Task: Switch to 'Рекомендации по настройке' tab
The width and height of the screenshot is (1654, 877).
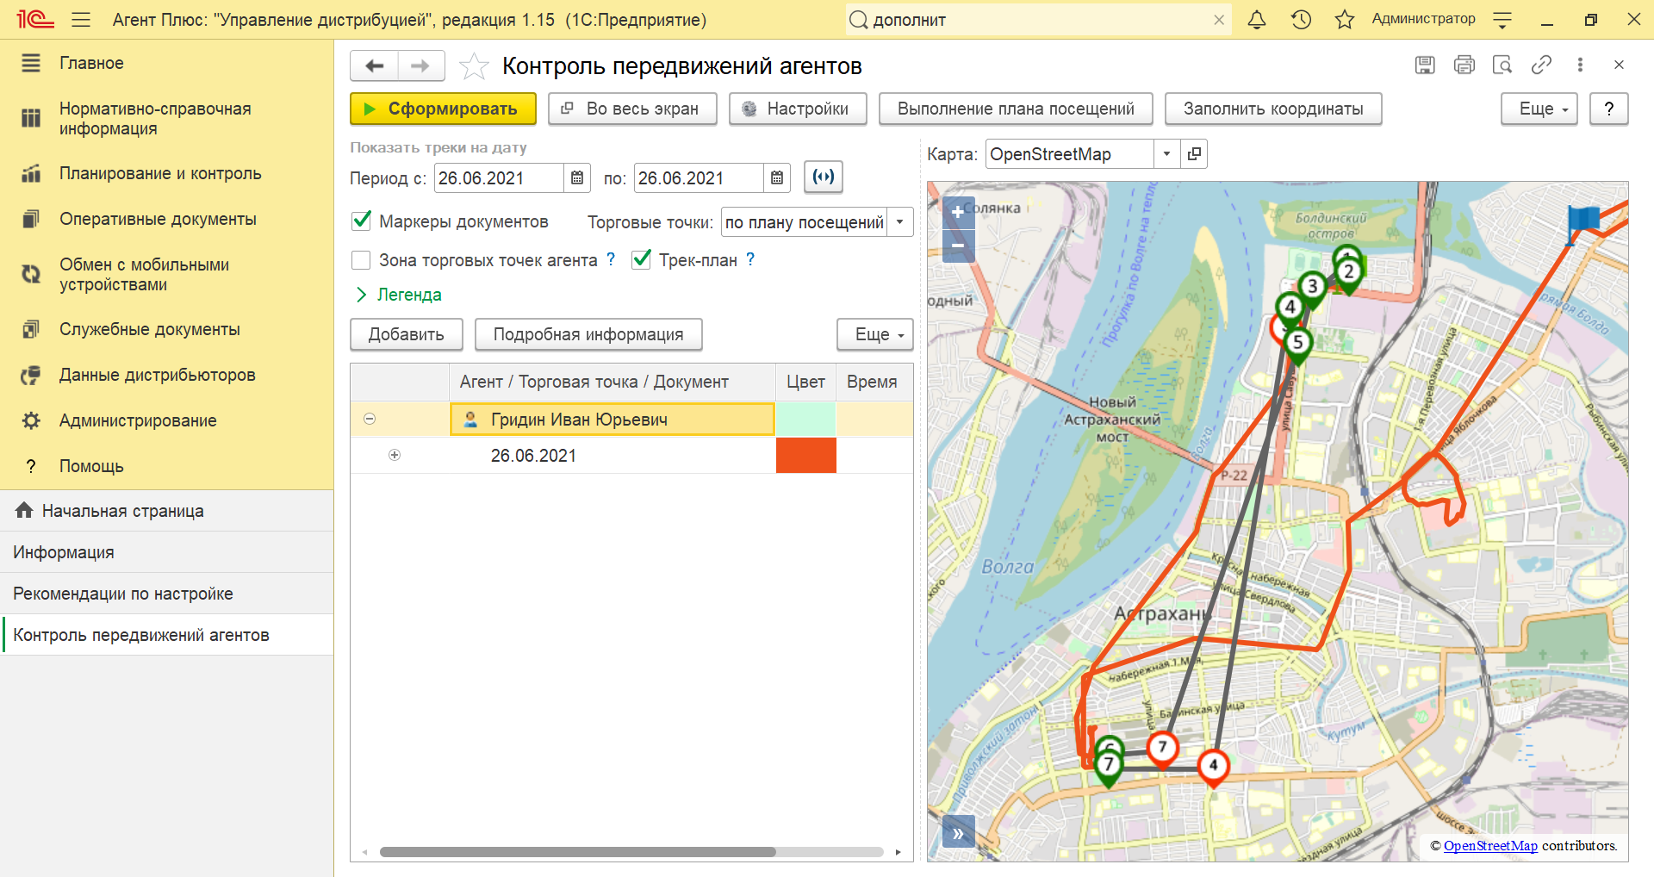Action: 166,594
